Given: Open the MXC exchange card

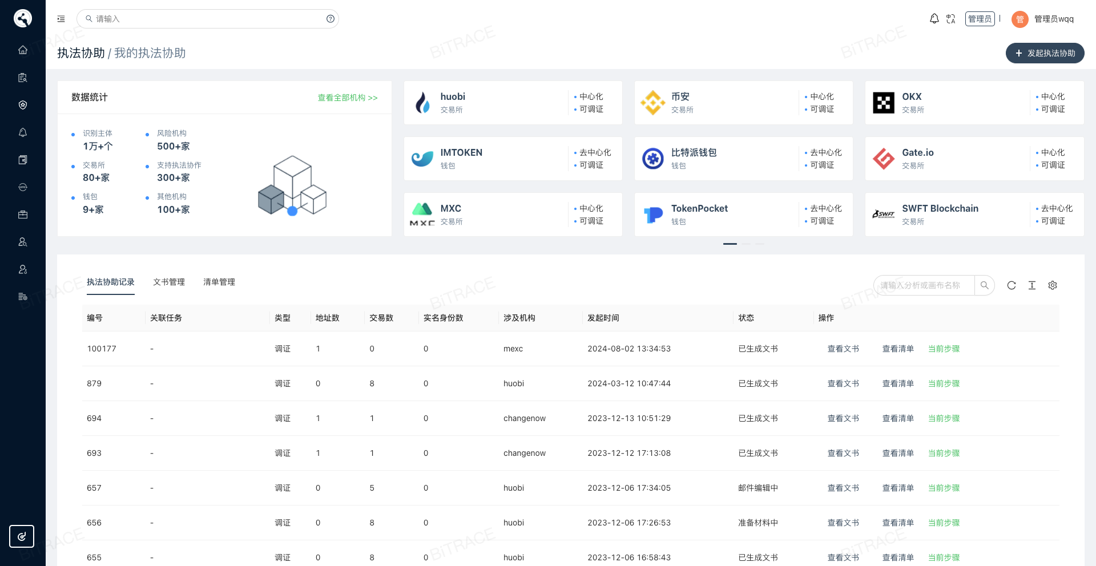Looking at the screenshot, I should click(x=513, y=215).
